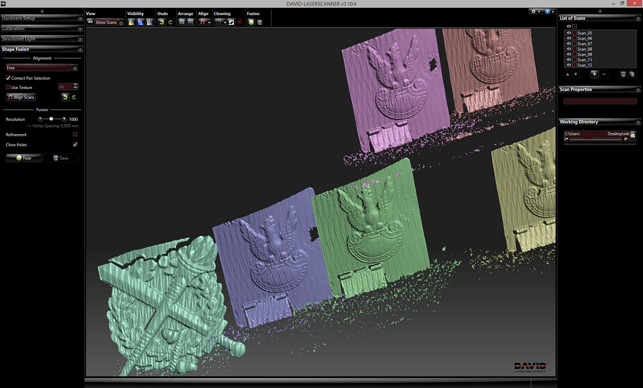Add a scan with the plus button
The height and width of the screenshot is (388, 643).
594,74
